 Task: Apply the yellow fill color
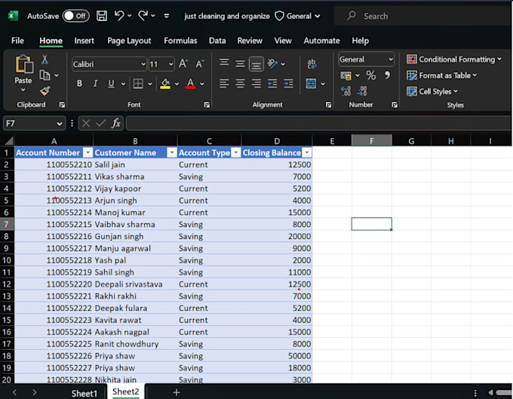pos(165,84)
